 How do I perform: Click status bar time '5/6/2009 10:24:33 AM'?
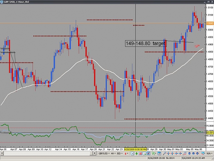click(x=193, y=158)
